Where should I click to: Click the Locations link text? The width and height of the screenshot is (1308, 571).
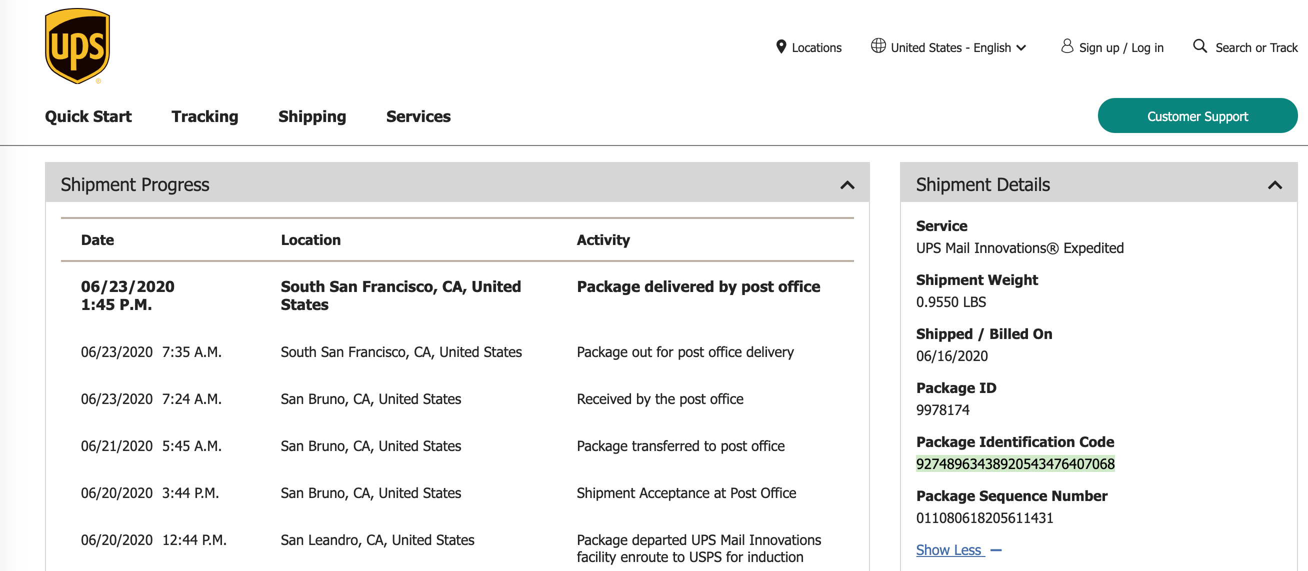(x=816, y=47)
